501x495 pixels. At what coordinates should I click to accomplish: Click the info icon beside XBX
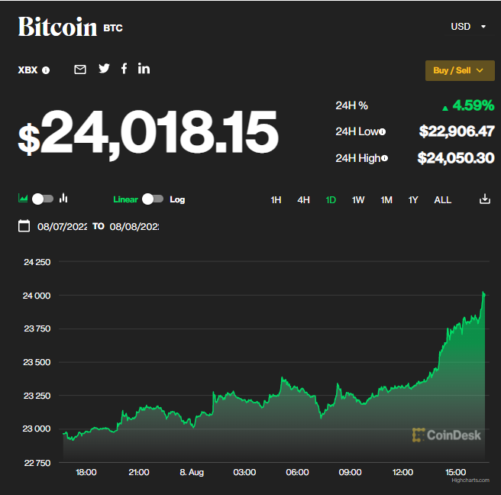point(46,70)
